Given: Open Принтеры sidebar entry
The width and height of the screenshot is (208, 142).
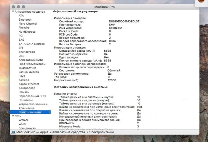Looking at the screenshot, I should (26, 100).
